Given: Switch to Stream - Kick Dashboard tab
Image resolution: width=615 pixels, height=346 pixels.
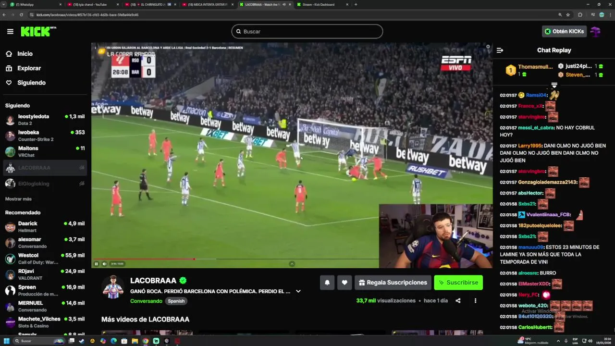Looking at the screenshot, I should point(323,4).
